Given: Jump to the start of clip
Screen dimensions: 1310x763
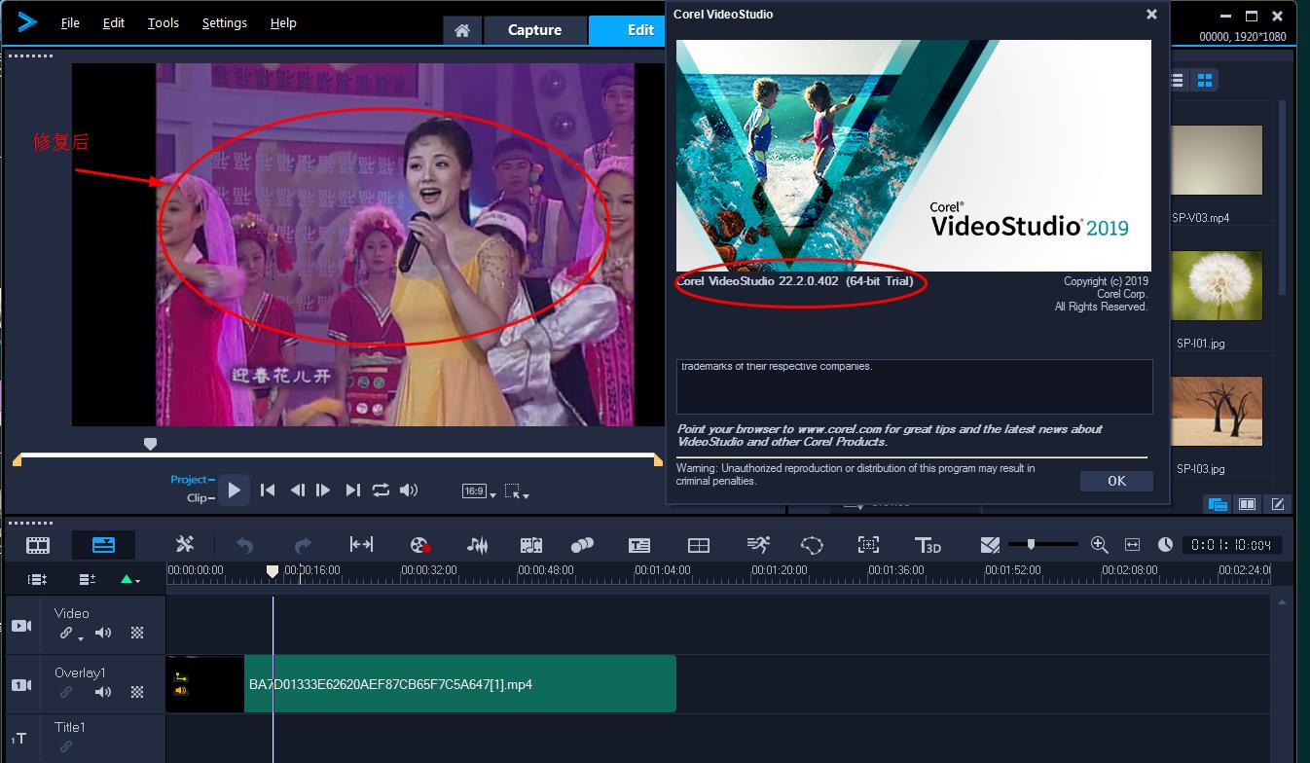Looking at the screenshot, I should [268, 490].
